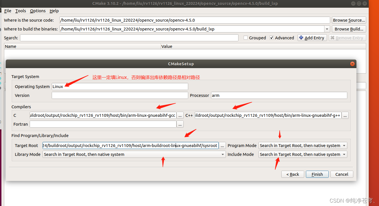Expand the build binaries path dropdown
Viewport: 379px width, 206px height.
(x=327, y=29)
